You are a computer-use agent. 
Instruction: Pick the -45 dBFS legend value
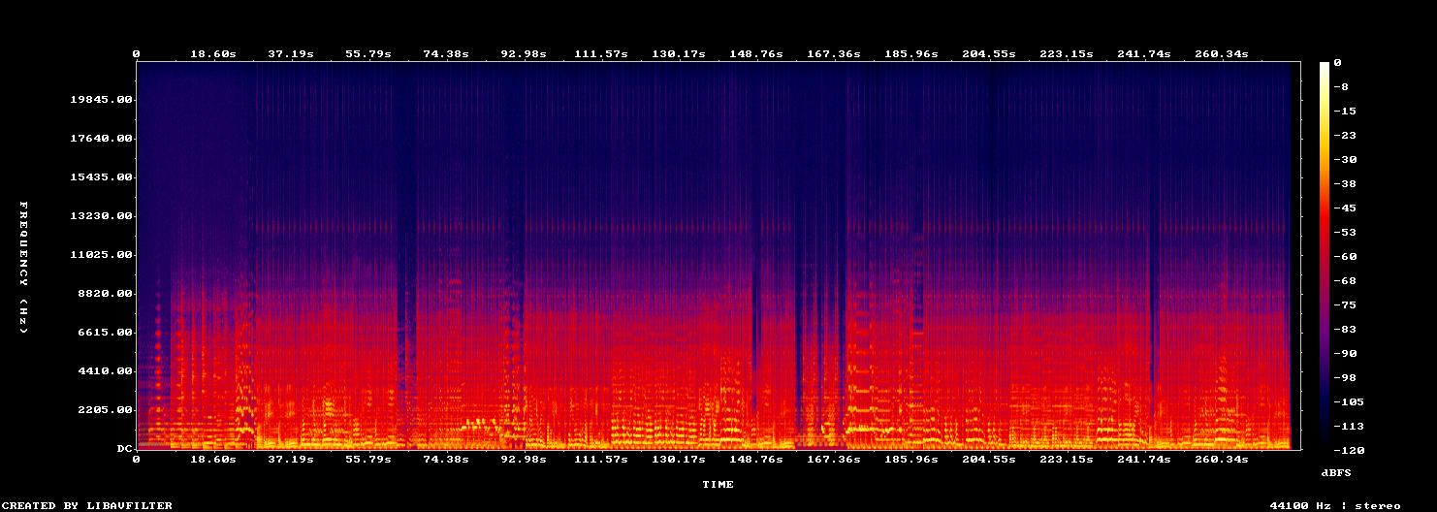[x=1344, y=208]
